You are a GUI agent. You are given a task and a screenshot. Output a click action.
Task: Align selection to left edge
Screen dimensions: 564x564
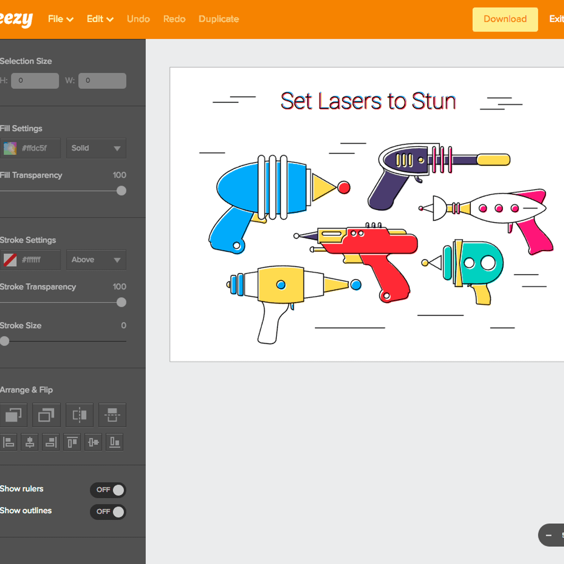pyautogui.click(x=9, y=442)
